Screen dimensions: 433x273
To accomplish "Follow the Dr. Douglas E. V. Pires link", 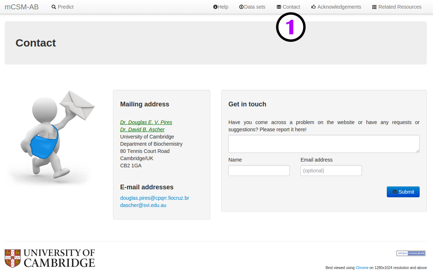I will [x=146, y=122].
